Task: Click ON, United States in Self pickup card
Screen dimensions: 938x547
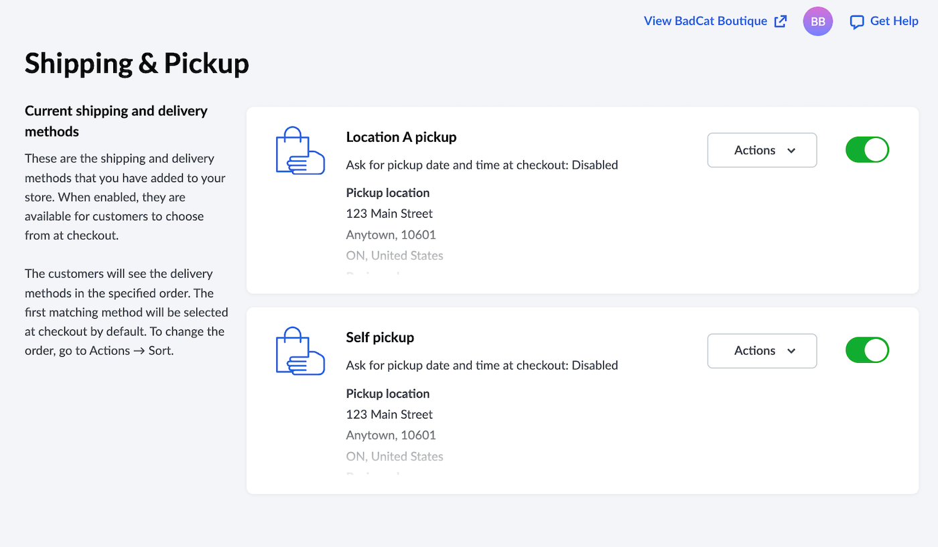Action: [x=395, y=457]
